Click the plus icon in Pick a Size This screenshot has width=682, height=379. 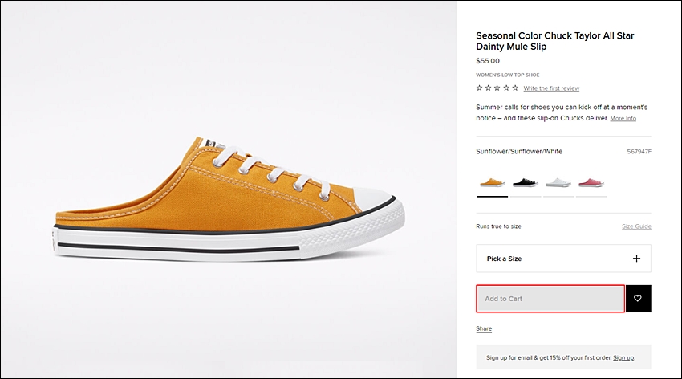(x=636, y=259)
